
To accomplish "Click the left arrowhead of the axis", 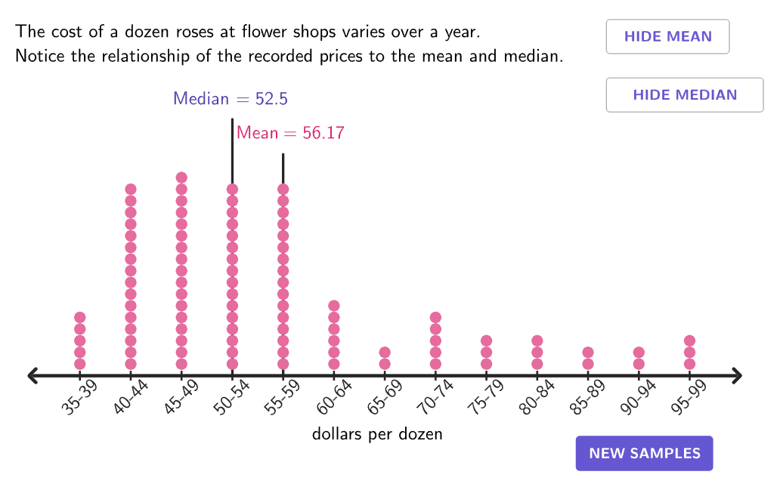I will 32,375.
